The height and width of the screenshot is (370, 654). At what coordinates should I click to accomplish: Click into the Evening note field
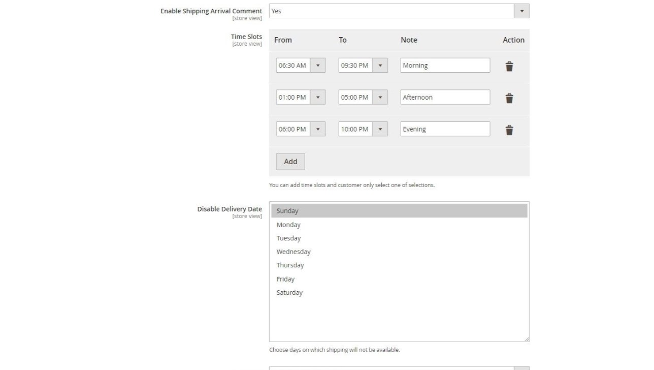[445, 129]
